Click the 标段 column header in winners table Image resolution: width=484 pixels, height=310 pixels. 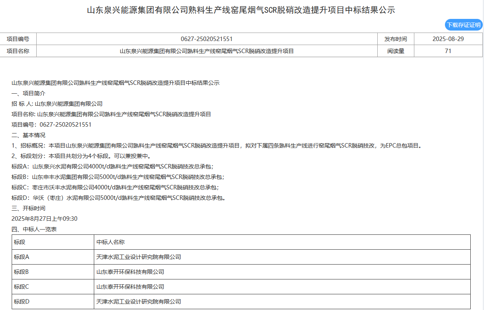tap(53, 242)
